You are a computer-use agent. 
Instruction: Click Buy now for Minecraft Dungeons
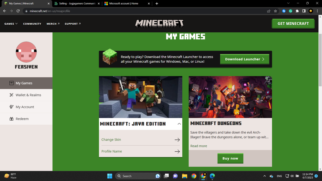click(x=230, y=158)
